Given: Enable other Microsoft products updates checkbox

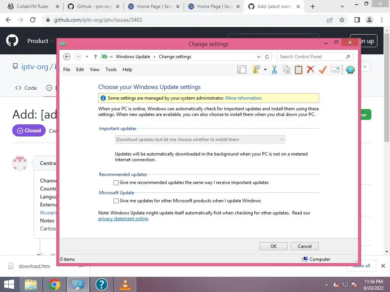Looking at the screenshot, I should 116,201.
